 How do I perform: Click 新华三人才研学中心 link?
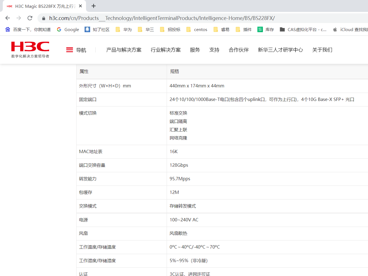coord(280,50)
